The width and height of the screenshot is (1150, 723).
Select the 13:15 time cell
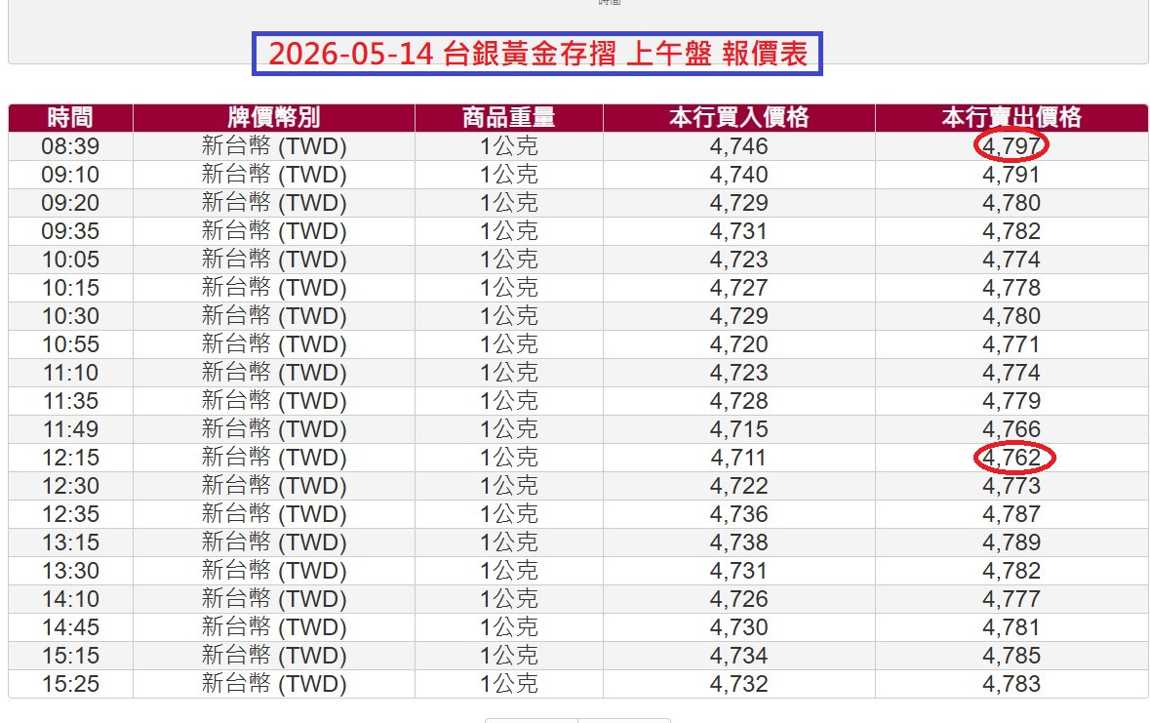pos(70,542)
